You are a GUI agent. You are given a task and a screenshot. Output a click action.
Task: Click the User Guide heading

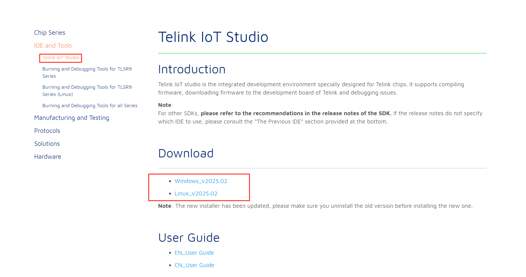(189, 238)
